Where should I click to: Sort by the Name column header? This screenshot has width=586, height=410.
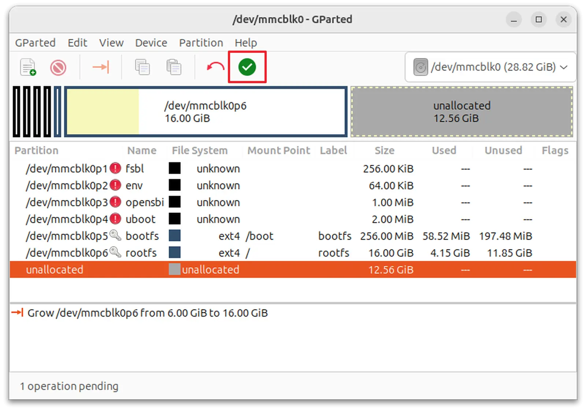[142, 150]
